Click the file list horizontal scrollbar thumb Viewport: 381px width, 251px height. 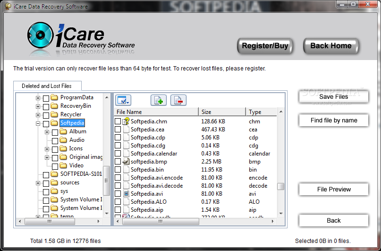coord(161,221)
